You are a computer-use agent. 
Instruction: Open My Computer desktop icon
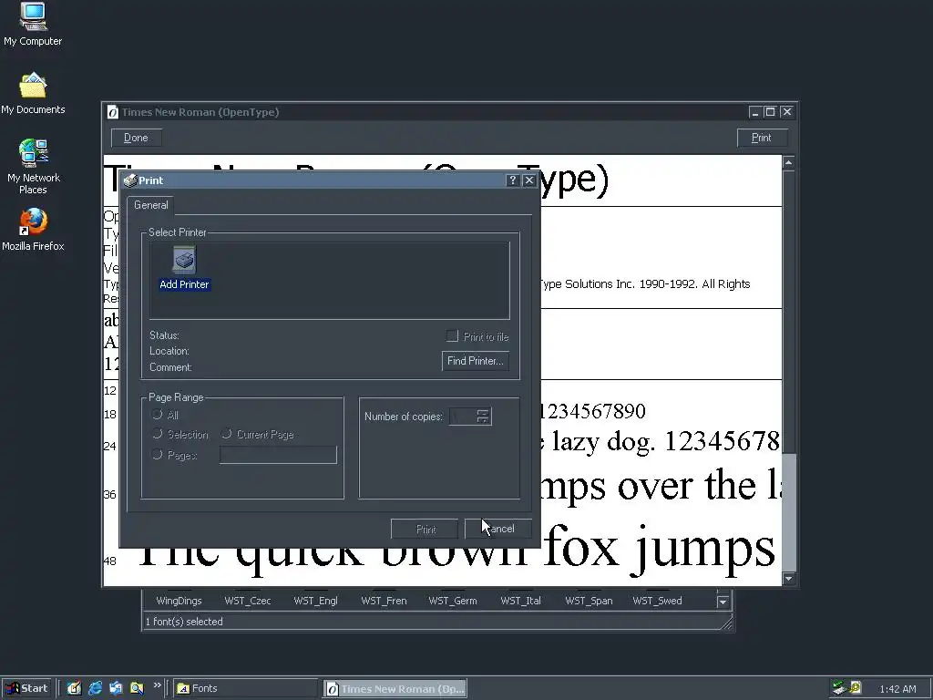click(x=33, y=25)
